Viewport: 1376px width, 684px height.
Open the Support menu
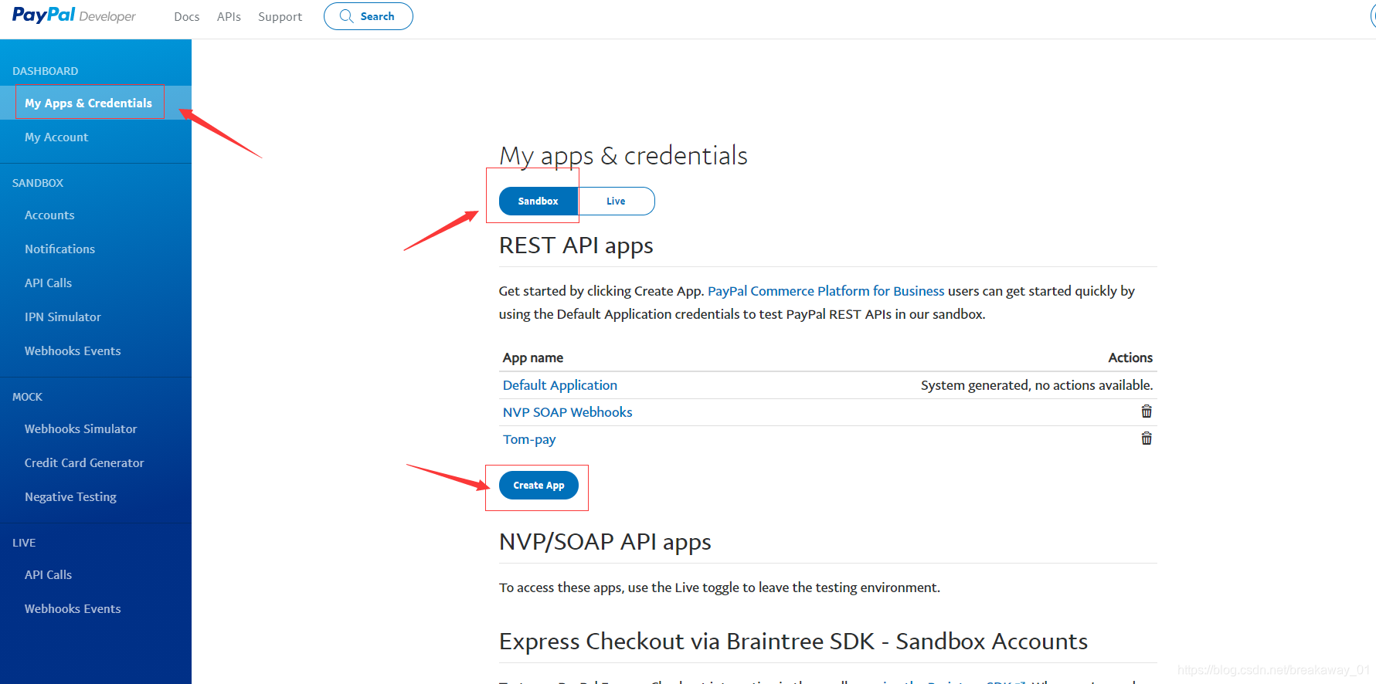tap(280, 16)
